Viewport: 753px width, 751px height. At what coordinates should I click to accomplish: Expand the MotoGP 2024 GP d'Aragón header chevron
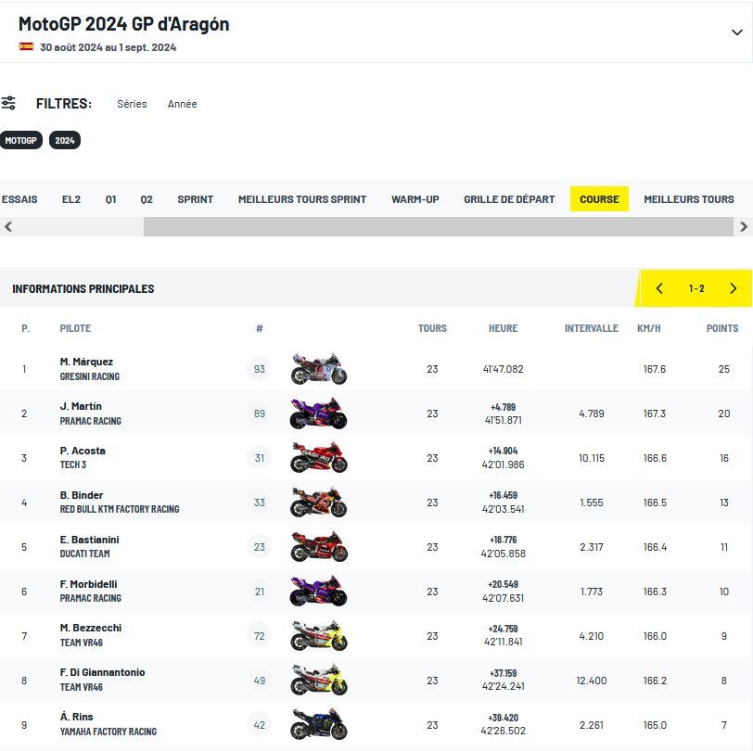[x=736, y=32]
